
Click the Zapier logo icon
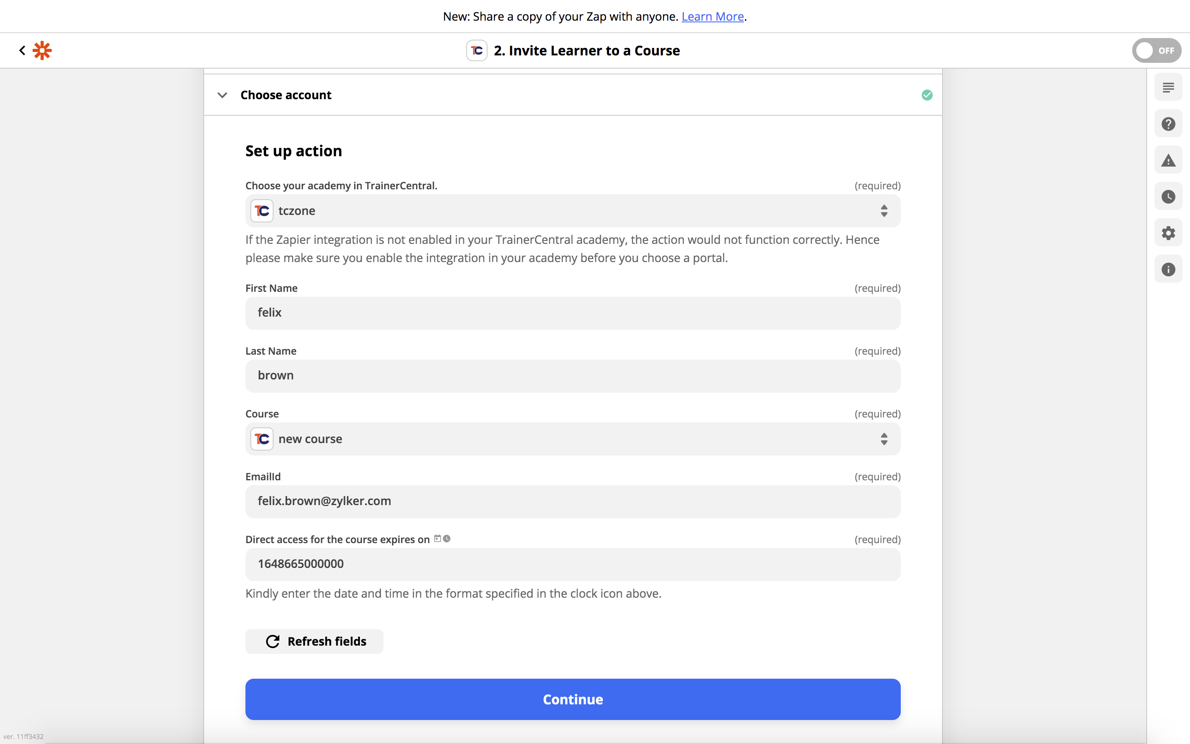[x=42, y=50]
